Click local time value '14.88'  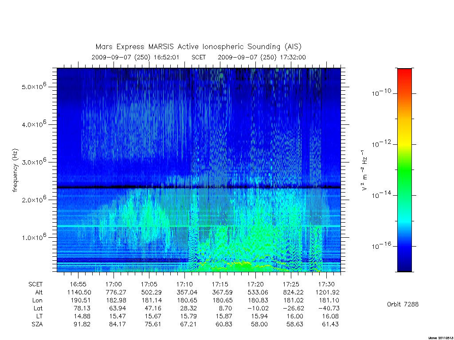82,316
